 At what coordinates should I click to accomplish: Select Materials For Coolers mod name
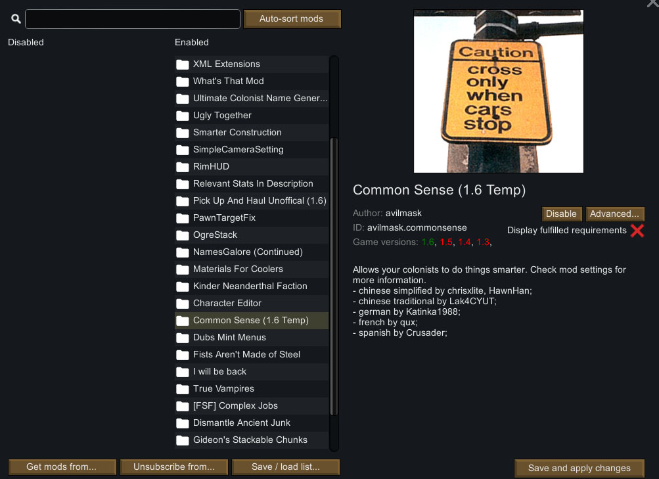coord(238,269)
